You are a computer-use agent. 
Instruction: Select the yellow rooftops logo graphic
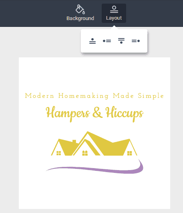pyautogui.click(x=94, y=144)
